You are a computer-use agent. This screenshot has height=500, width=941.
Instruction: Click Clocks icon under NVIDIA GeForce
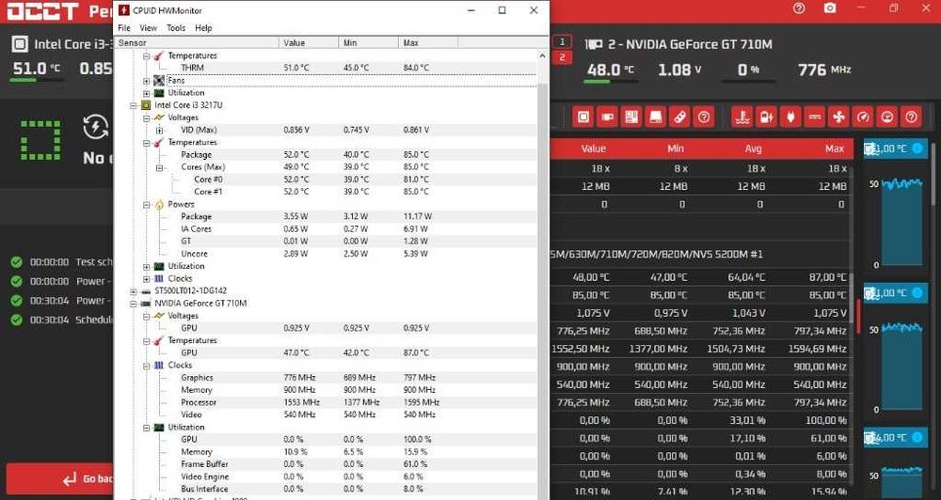click(x=159, y=365)
